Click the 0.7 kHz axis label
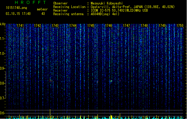 pos(2,98)
